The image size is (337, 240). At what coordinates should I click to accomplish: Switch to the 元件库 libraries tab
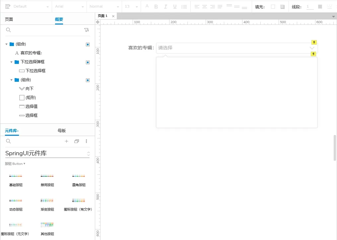pos(12,131)
